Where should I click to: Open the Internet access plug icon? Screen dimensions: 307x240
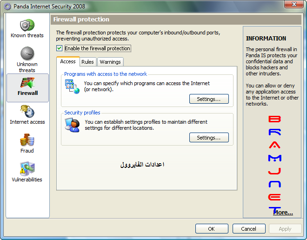[27, 111]
